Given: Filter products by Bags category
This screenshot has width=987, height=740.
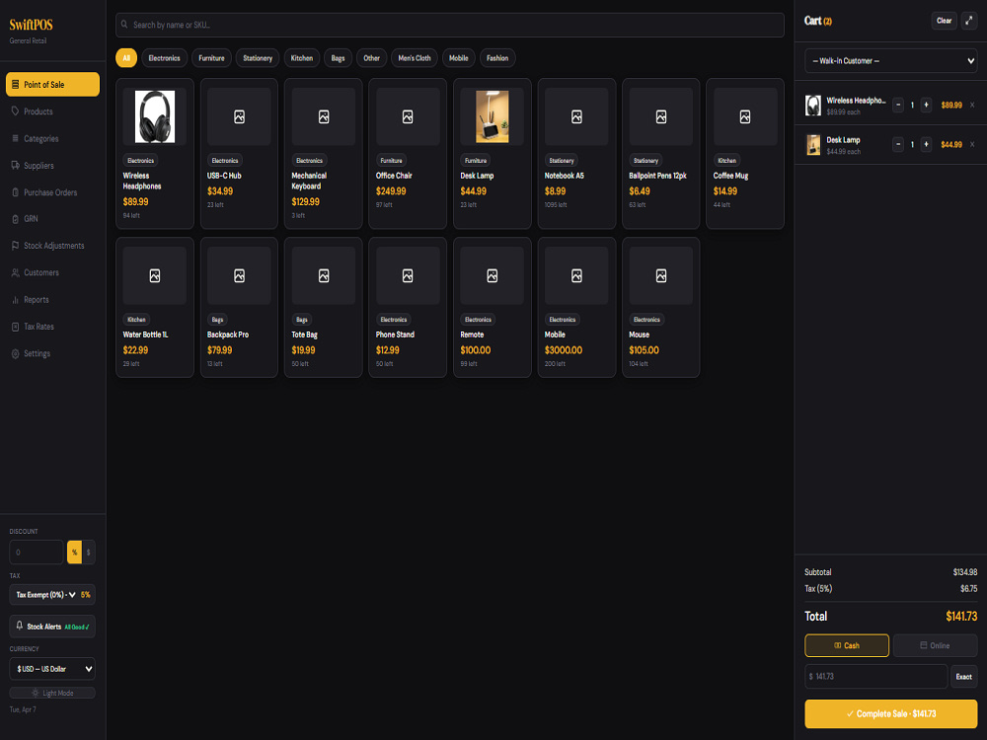Looking at the screenshot, I should [x=338, y=58].
